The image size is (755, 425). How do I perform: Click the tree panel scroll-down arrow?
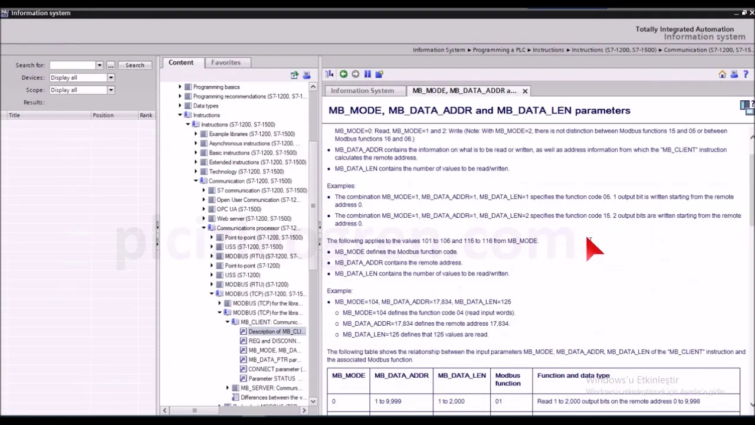pyautogui.click(x=313, y=401)
